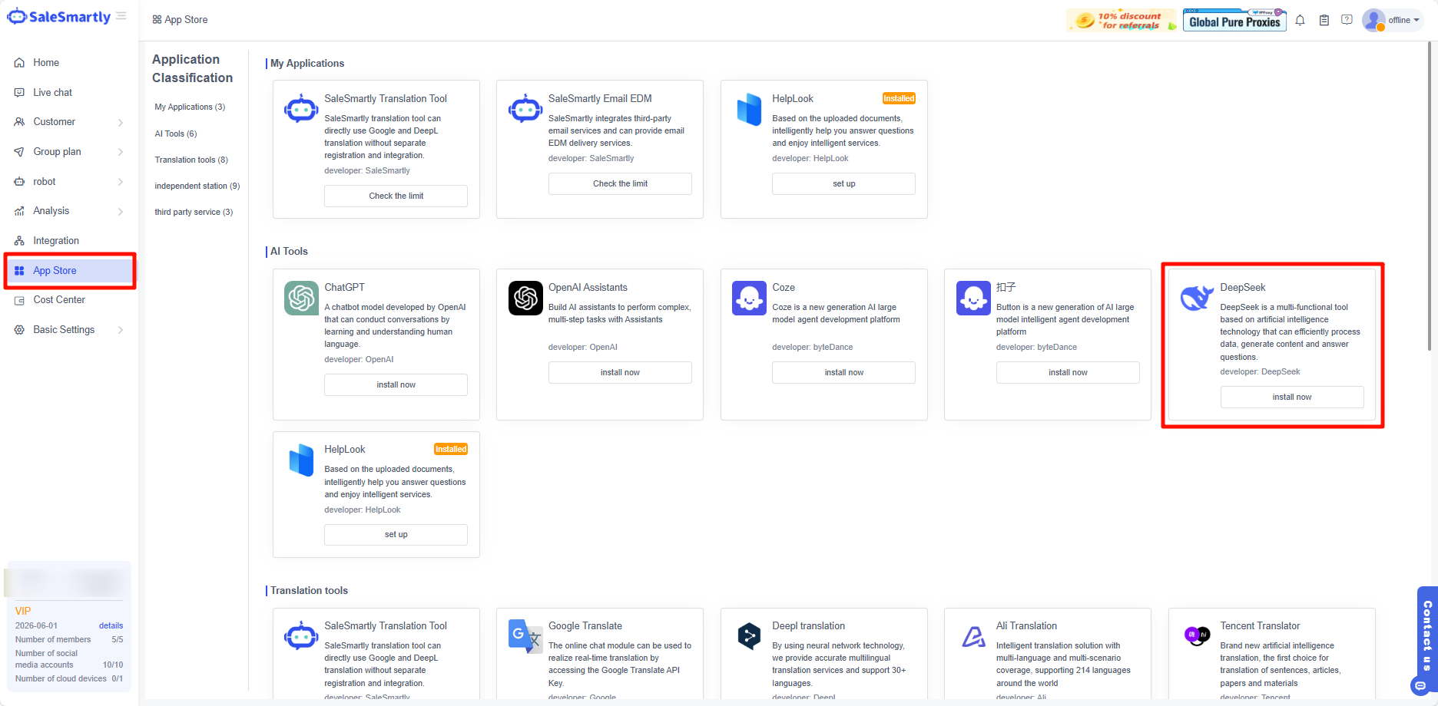Click the DeepSeek whale icon
Image resolution: width=1438 pixels, height=706 pixels.
point(1197,298)
